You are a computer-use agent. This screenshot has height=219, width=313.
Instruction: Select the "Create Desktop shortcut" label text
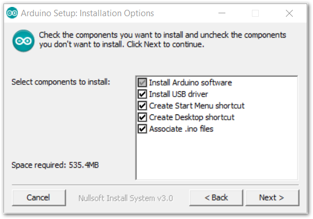[191, 117]
